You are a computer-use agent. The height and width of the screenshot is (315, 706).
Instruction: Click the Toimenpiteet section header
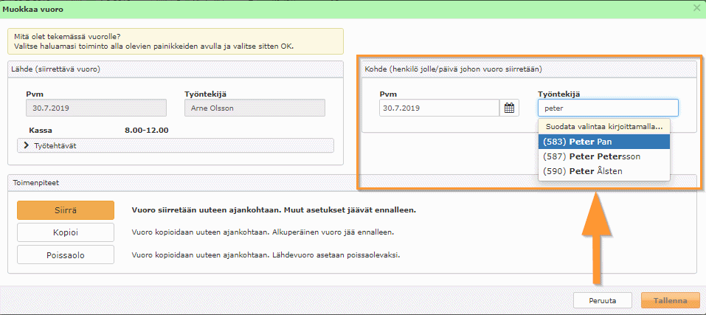tap(352, 183)
